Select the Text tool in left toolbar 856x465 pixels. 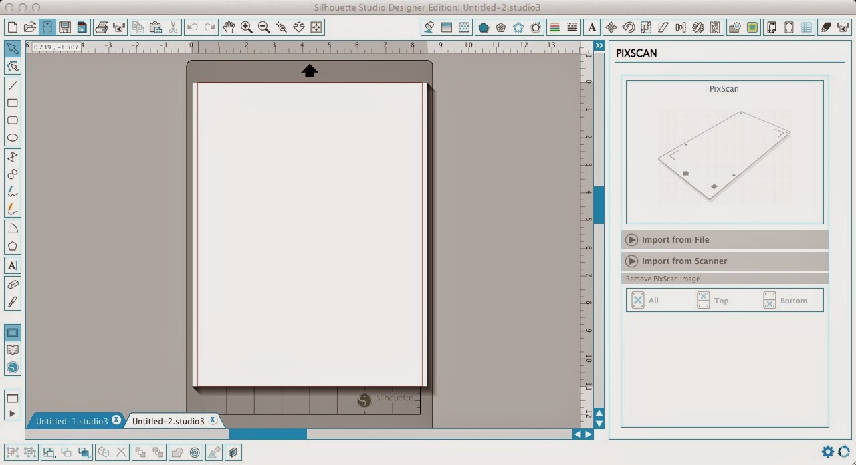[12, 265]
